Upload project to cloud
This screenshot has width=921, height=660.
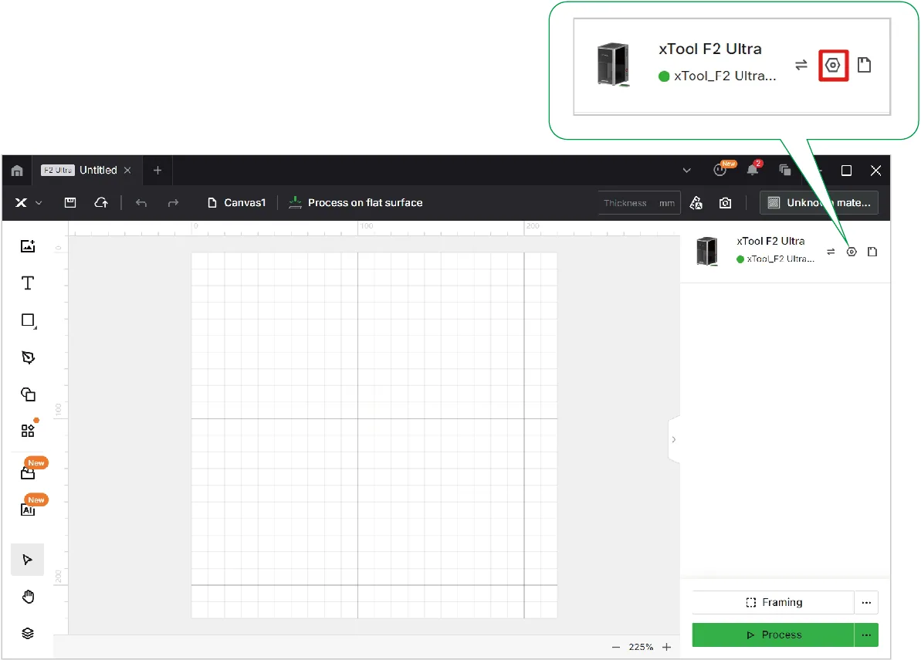tap(101, 202)
